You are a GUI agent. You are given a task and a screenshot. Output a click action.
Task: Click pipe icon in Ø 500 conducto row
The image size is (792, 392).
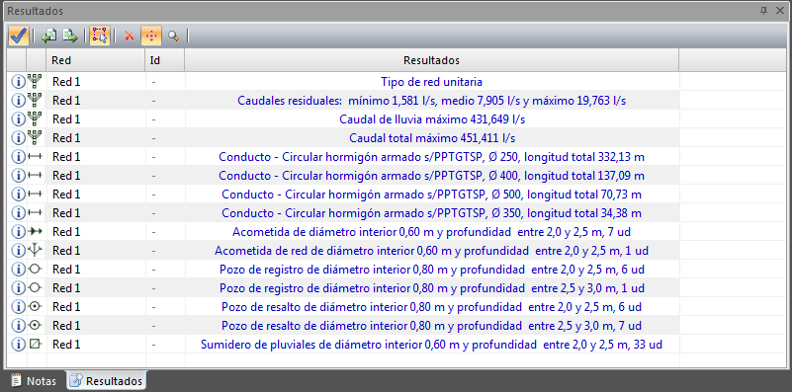click(36, 195)
